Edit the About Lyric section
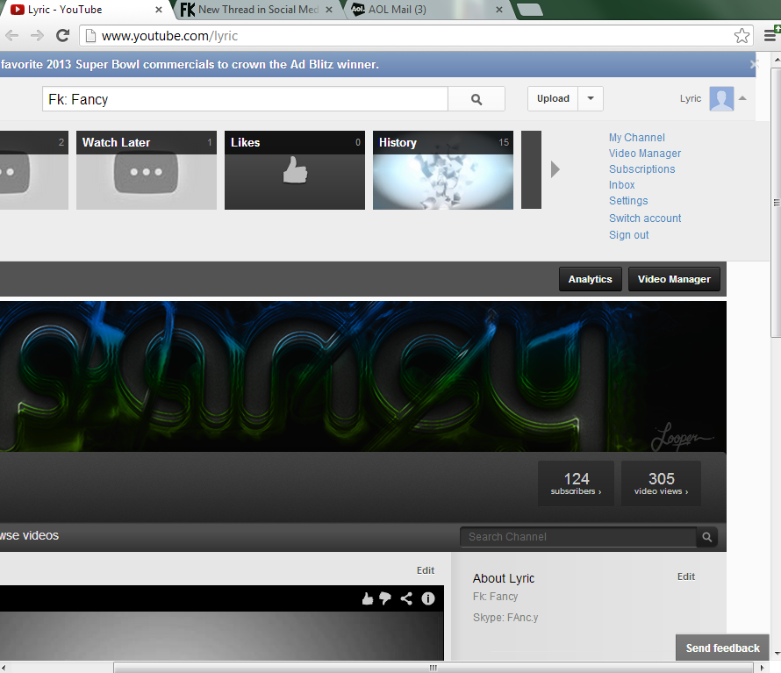Screen dimensions: 781x673 686,576
